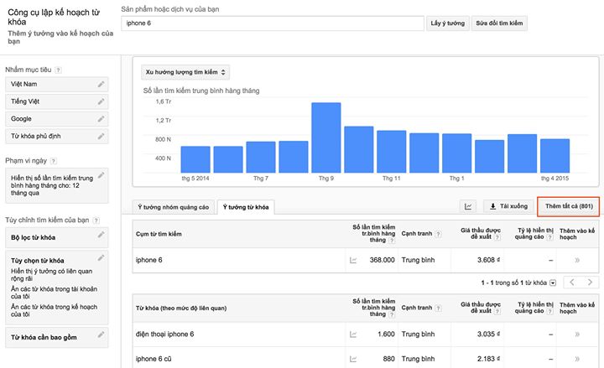Click Hiển thị ý tưởng có liên quan rộng rãi
The image size is (604, 368).
click(52, 274)
